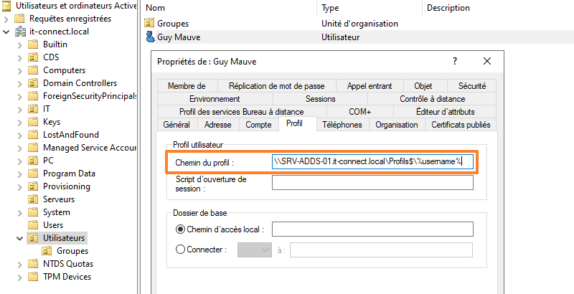The image size is (574, 294).
Task: Click the ForeignSecurityPrincipals folder icon
Action: 33,96
